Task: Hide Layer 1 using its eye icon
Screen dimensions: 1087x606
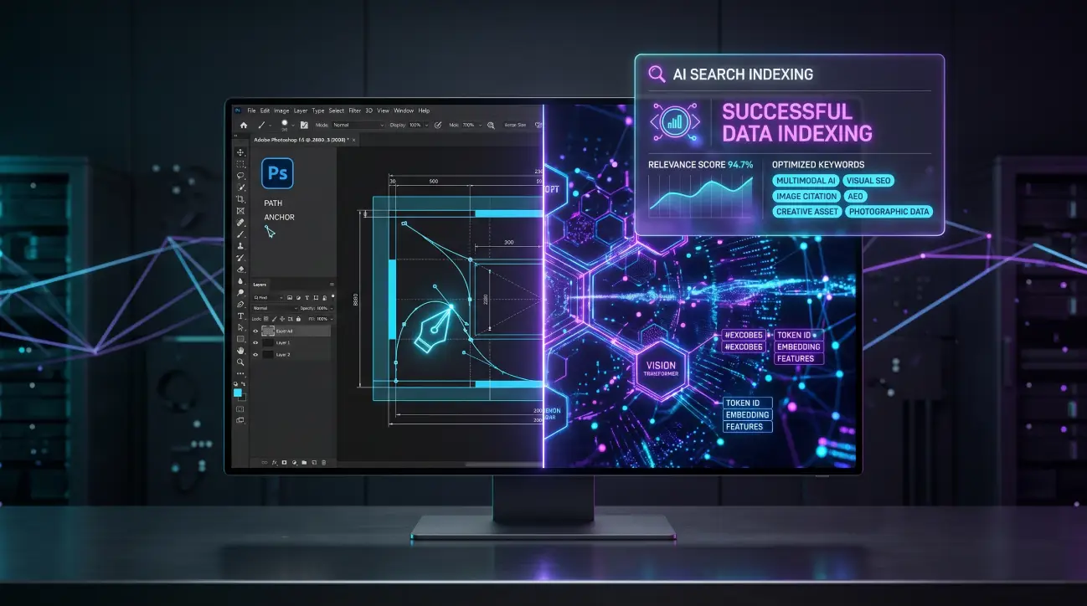Action: [255, 342]
